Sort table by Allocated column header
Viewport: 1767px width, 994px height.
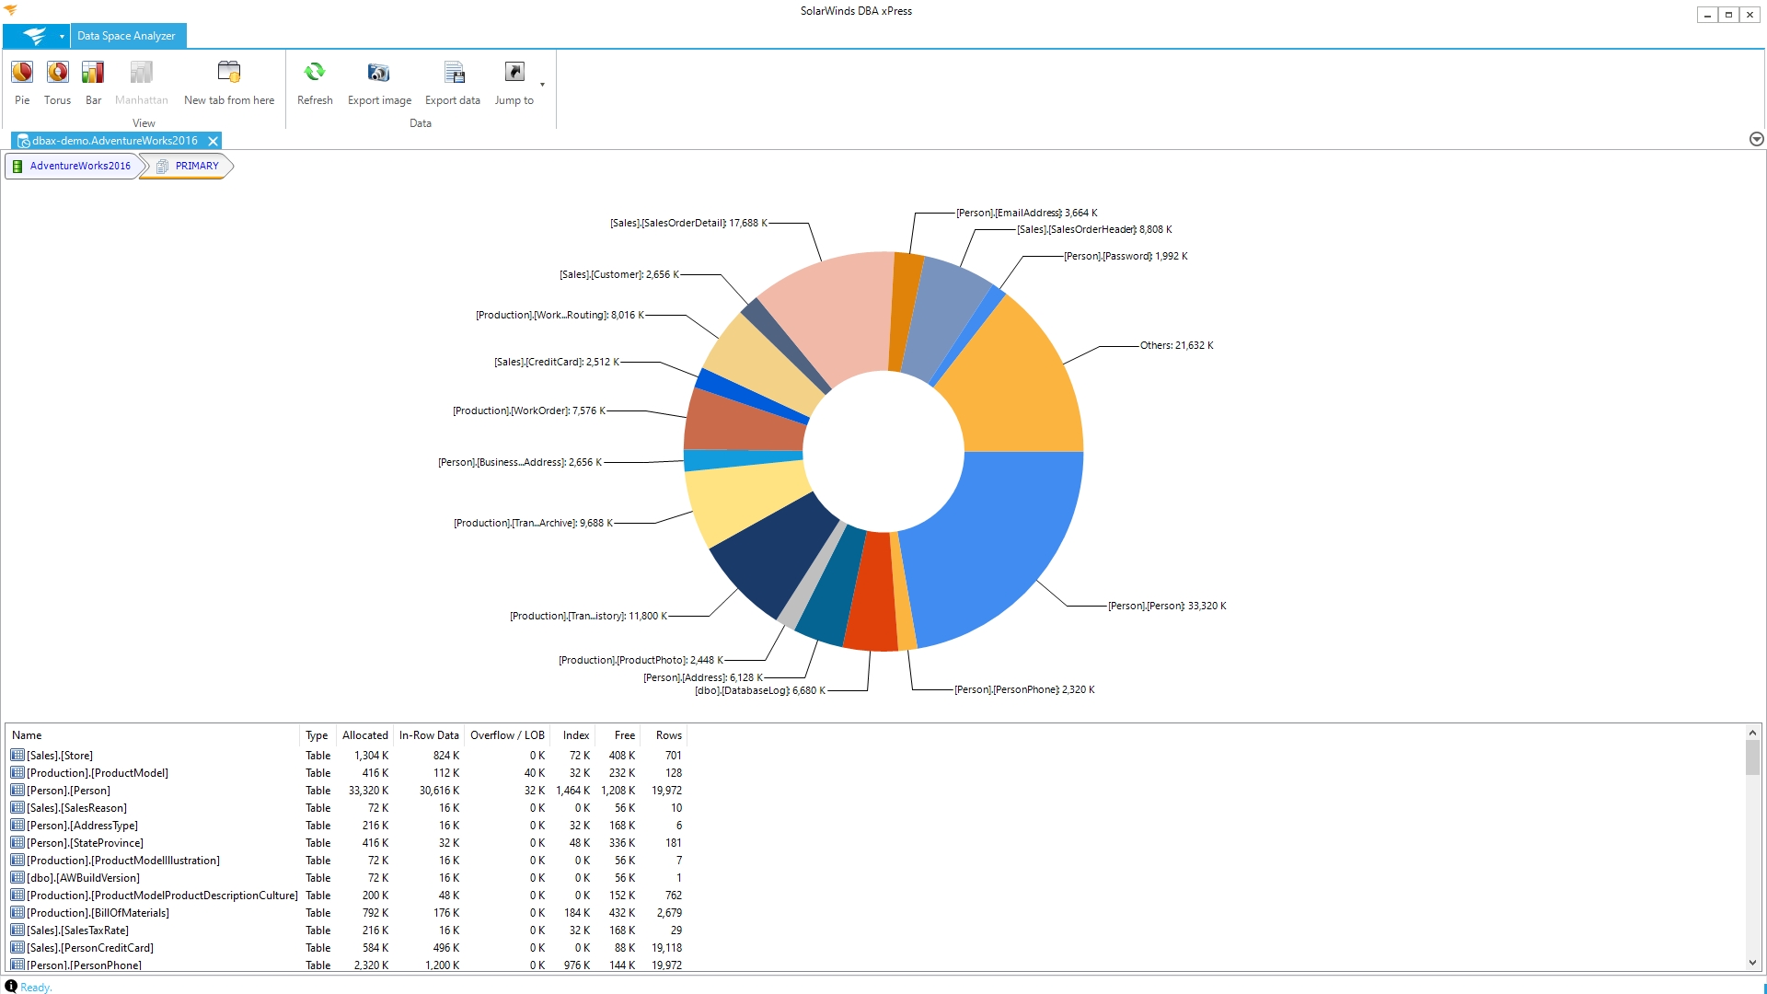pyautogui.click(x=364, y=735)
